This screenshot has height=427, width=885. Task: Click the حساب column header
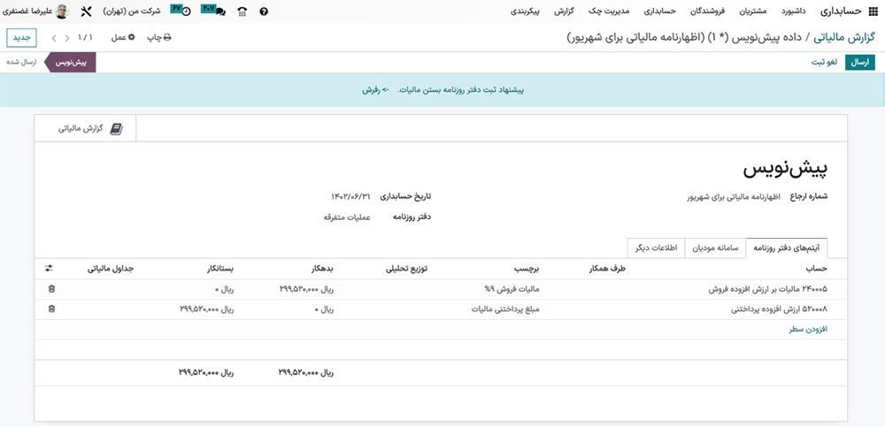[x=817, y=269]
